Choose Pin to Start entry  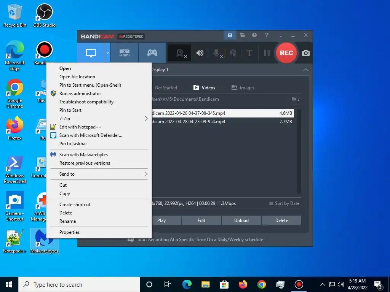click(x=99, y=110)
